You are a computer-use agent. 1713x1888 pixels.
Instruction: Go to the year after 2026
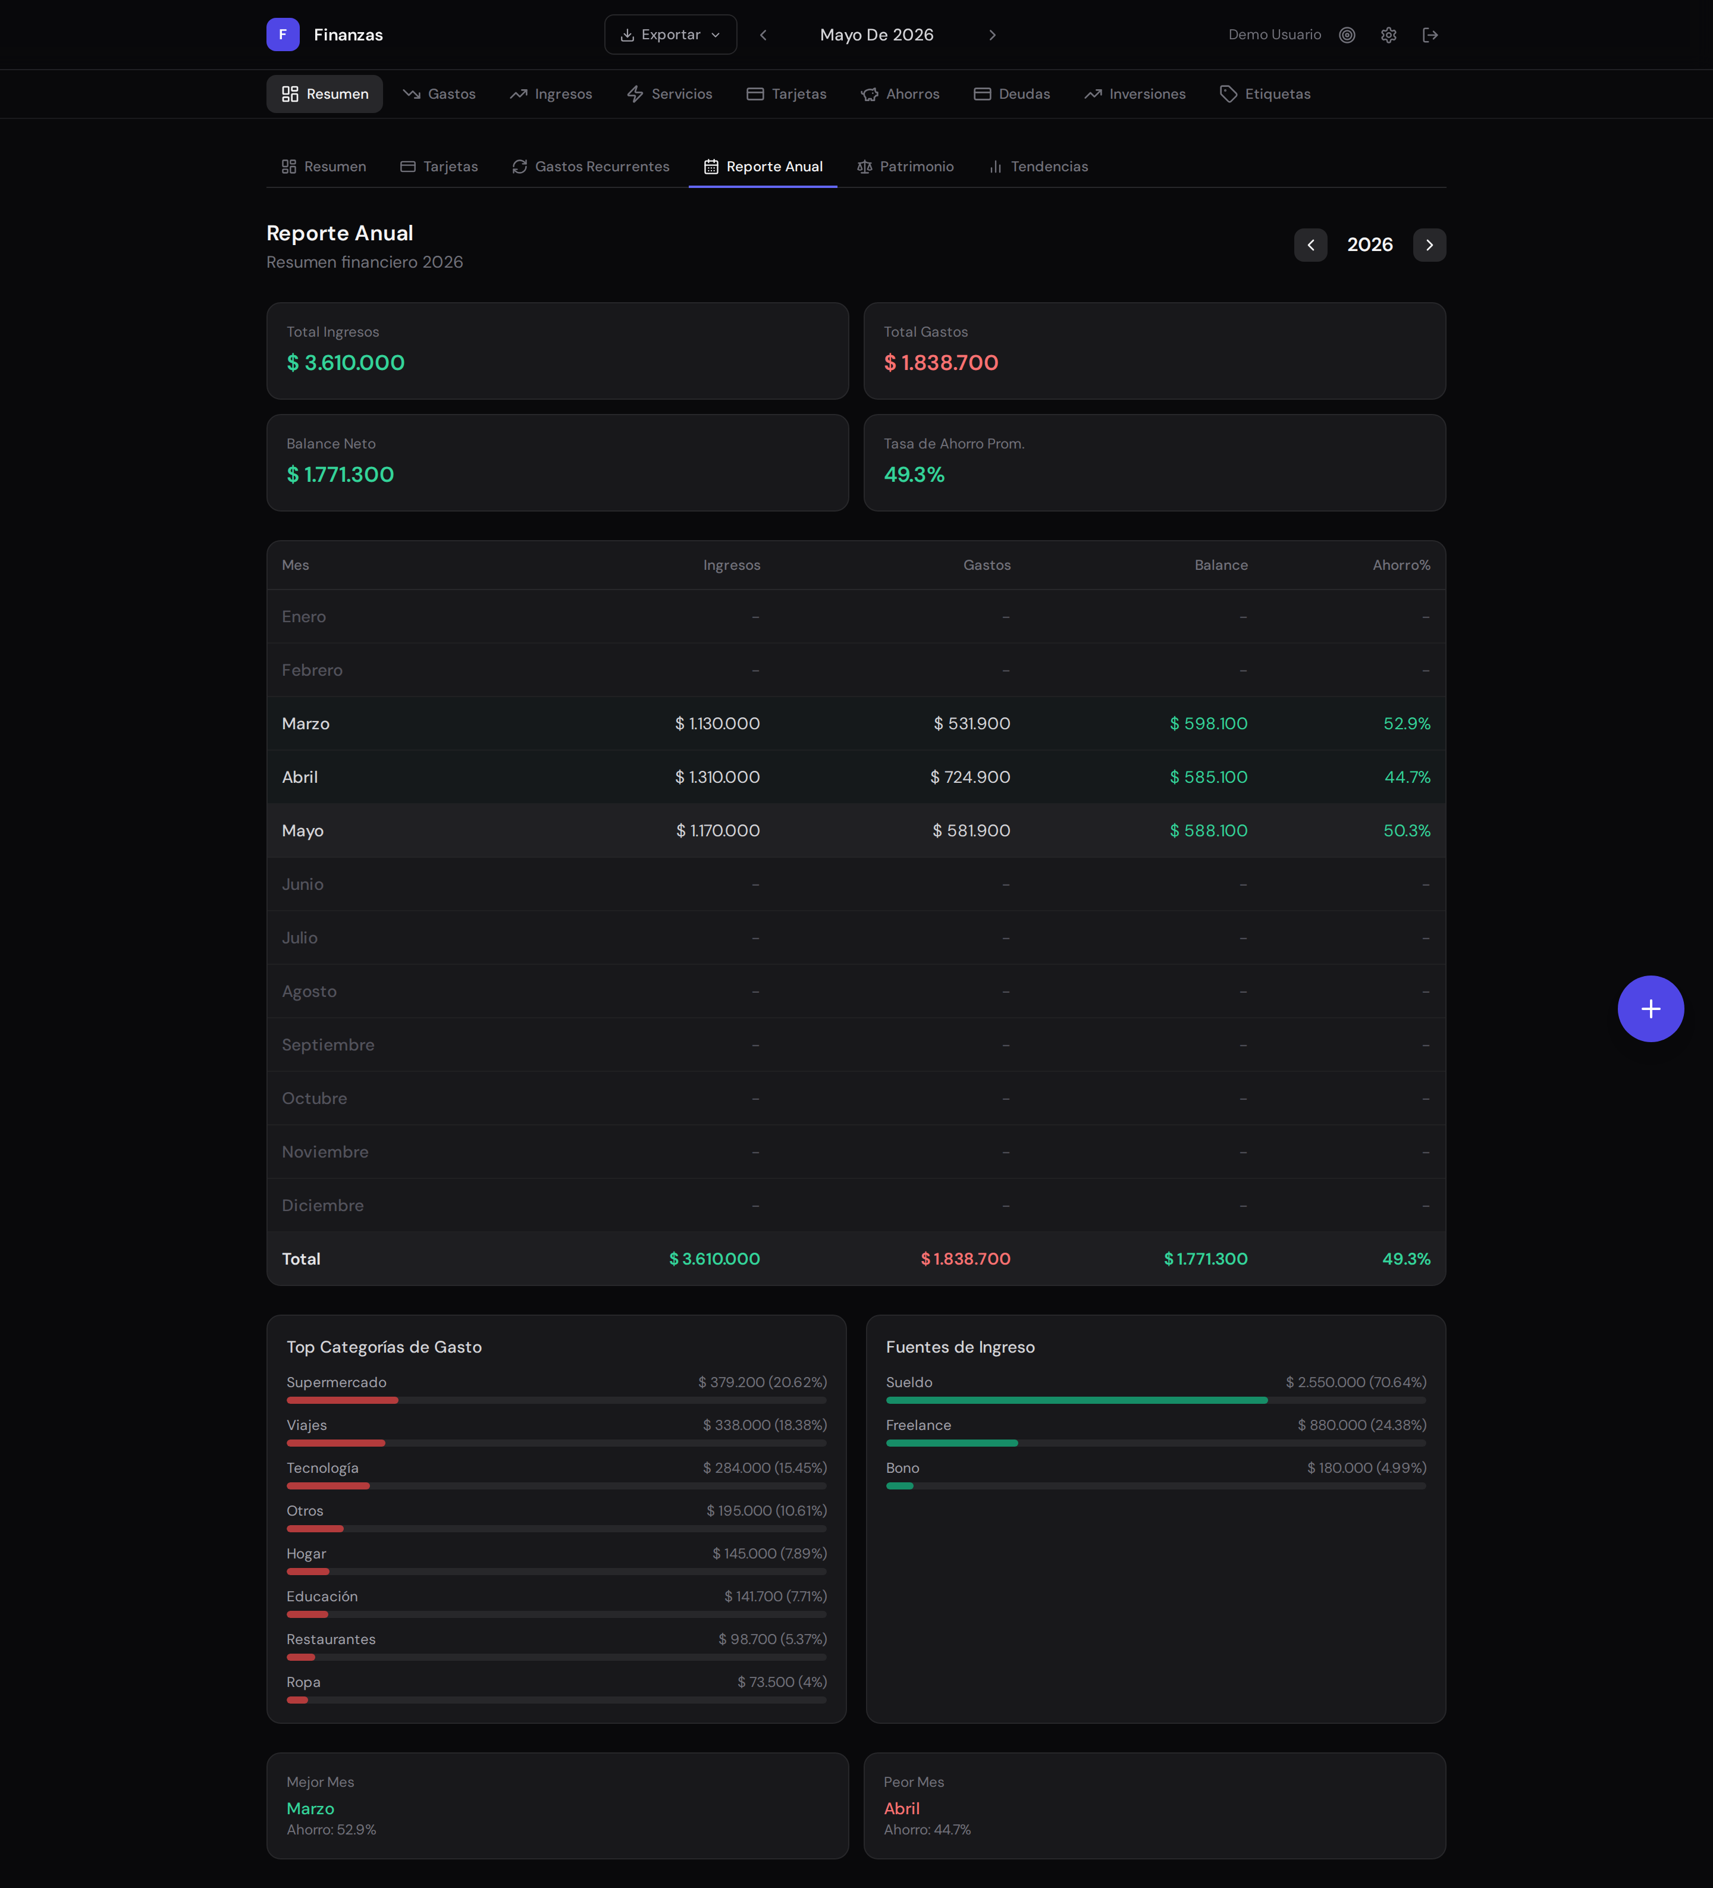tap(1429, 245)
